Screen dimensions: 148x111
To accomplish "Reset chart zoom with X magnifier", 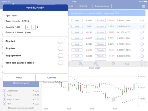I will click(113, 64).
